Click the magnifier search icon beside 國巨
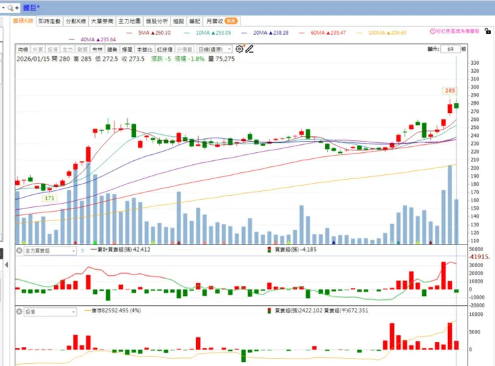The height and width of the screenshot is (366, 495). 11,8
